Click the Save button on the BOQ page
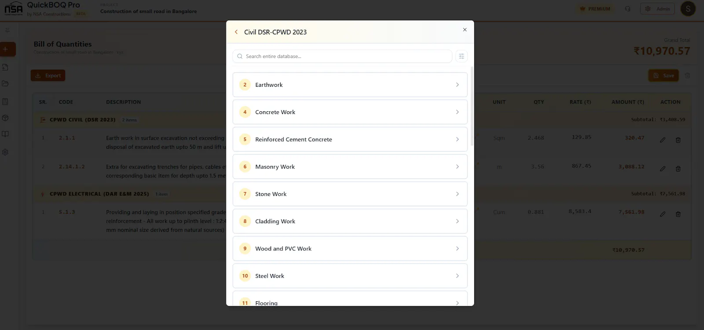Image resolution: width=704 pixels, height=330 pixels. pyautogui.click(x=664, y=76)
